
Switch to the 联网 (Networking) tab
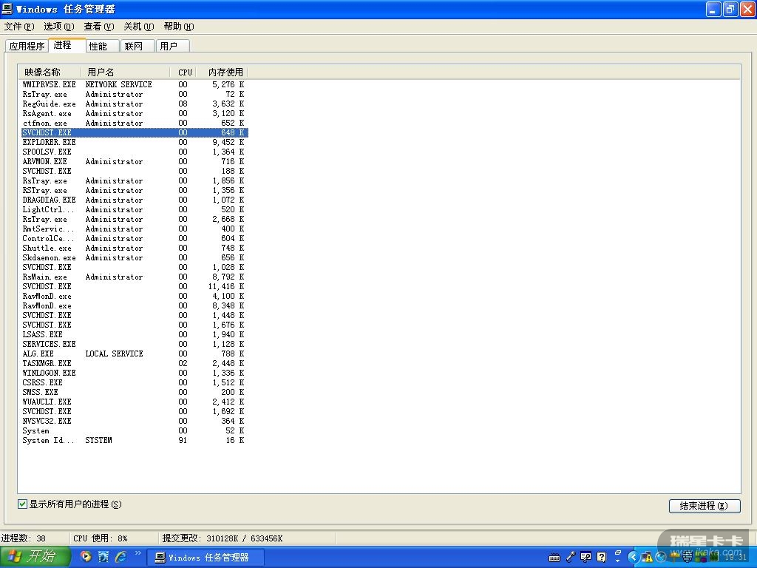click(137, 46)
